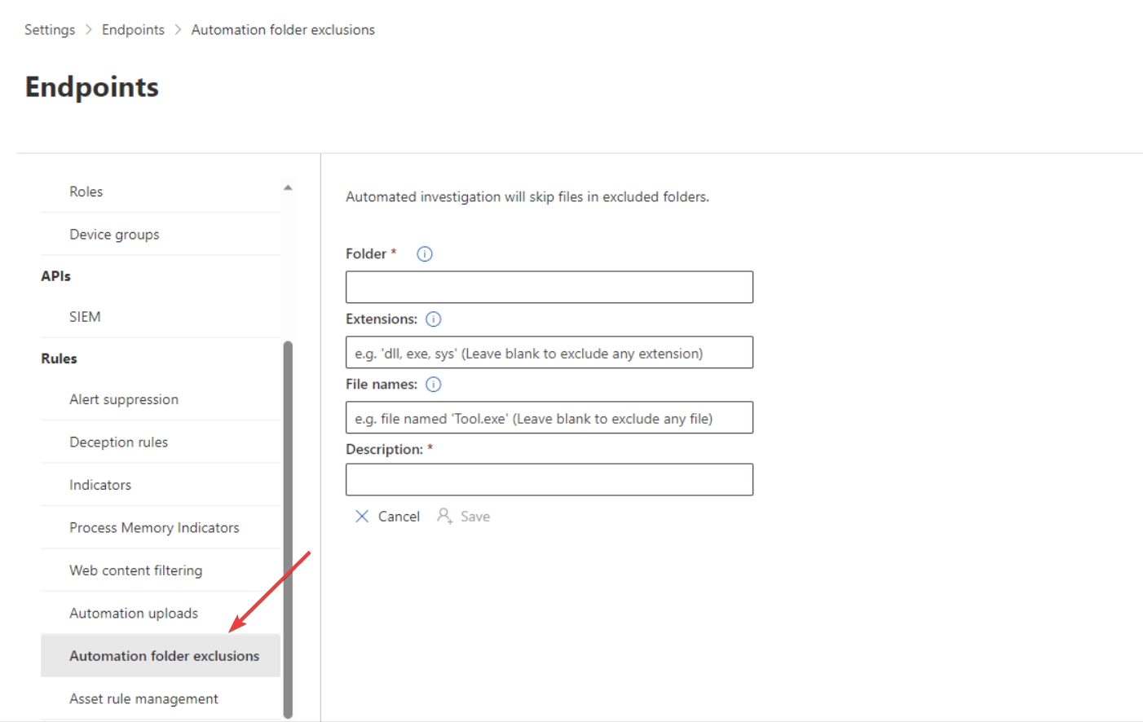Select Web content filtering
This screenshot has height=722, width=1143.
pos(136,570)
